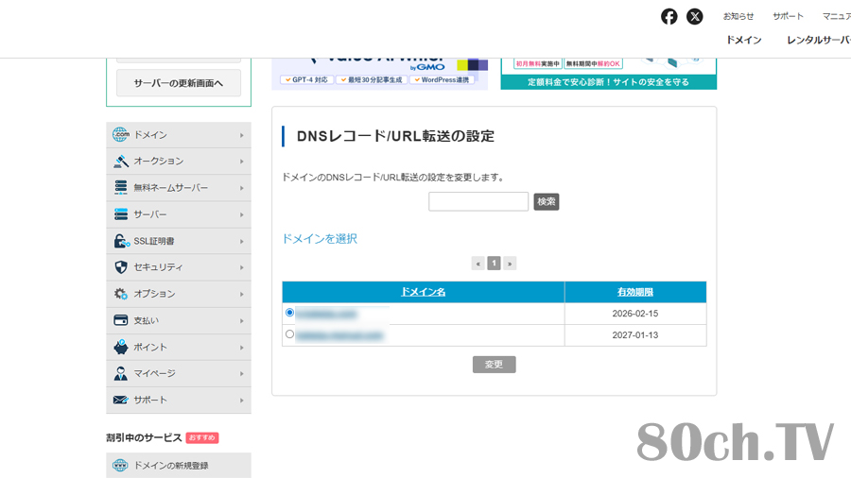Expand the SSL証明書 arrow
851x478 pixels.
[241, 241]
